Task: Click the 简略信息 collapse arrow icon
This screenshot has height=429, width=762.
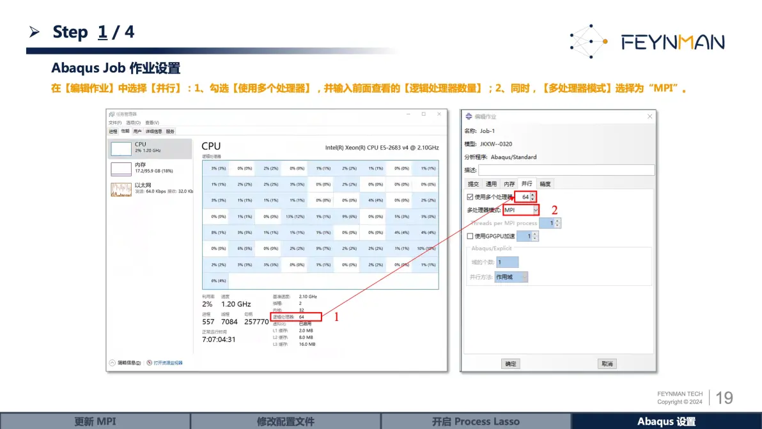Action: click(x=113, y=363)
